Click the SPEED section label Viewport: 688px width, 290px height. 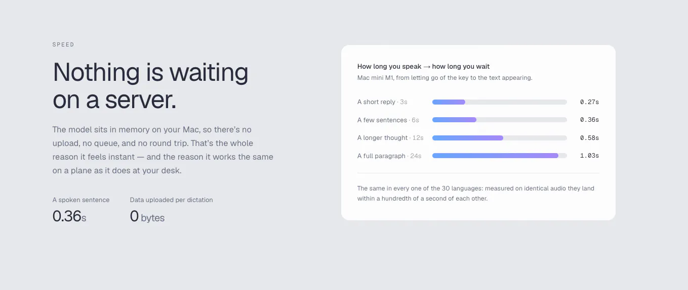point(63,44)
